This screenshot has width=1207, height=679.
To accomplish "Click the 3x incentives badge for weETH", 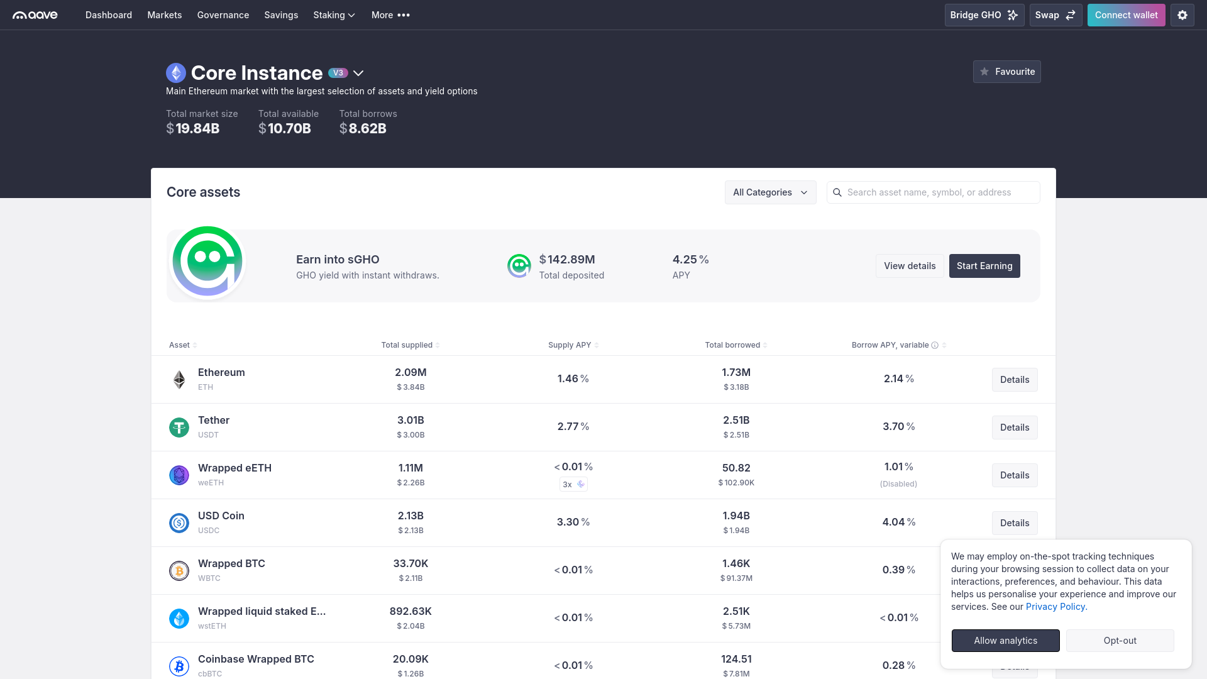I will (x=573, y=484).
